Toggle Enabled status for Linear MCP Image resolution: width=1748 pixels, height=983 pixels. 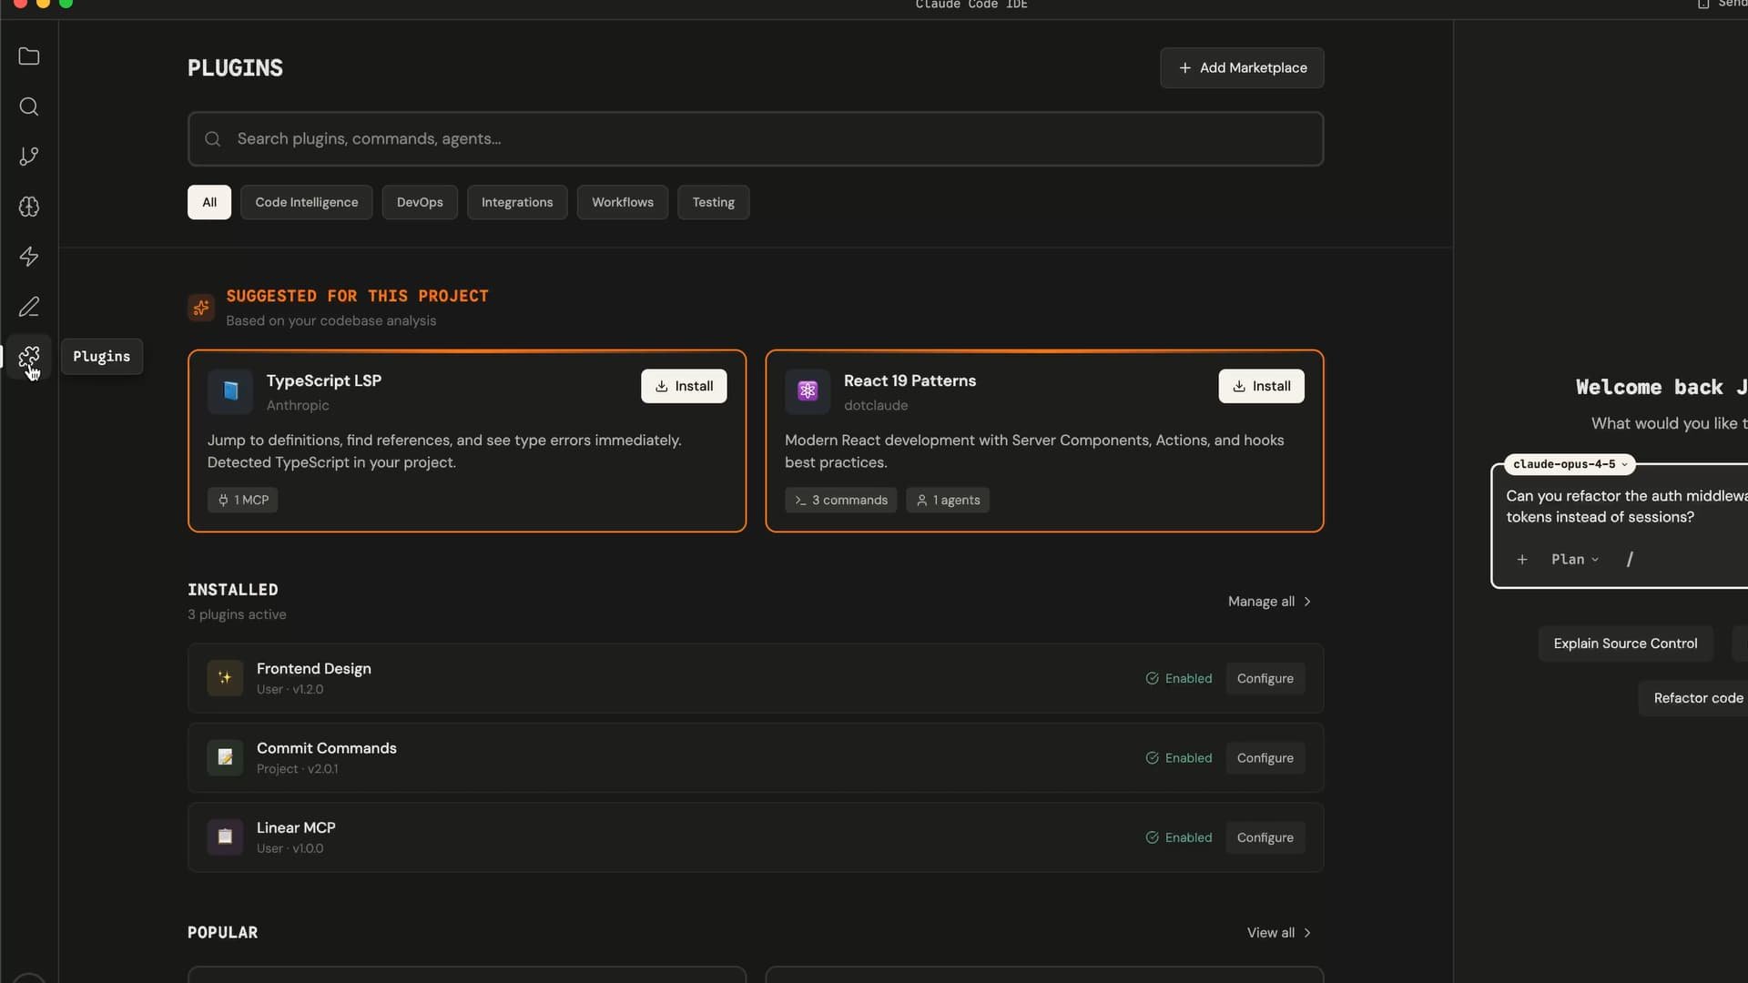coord(1178,837)
